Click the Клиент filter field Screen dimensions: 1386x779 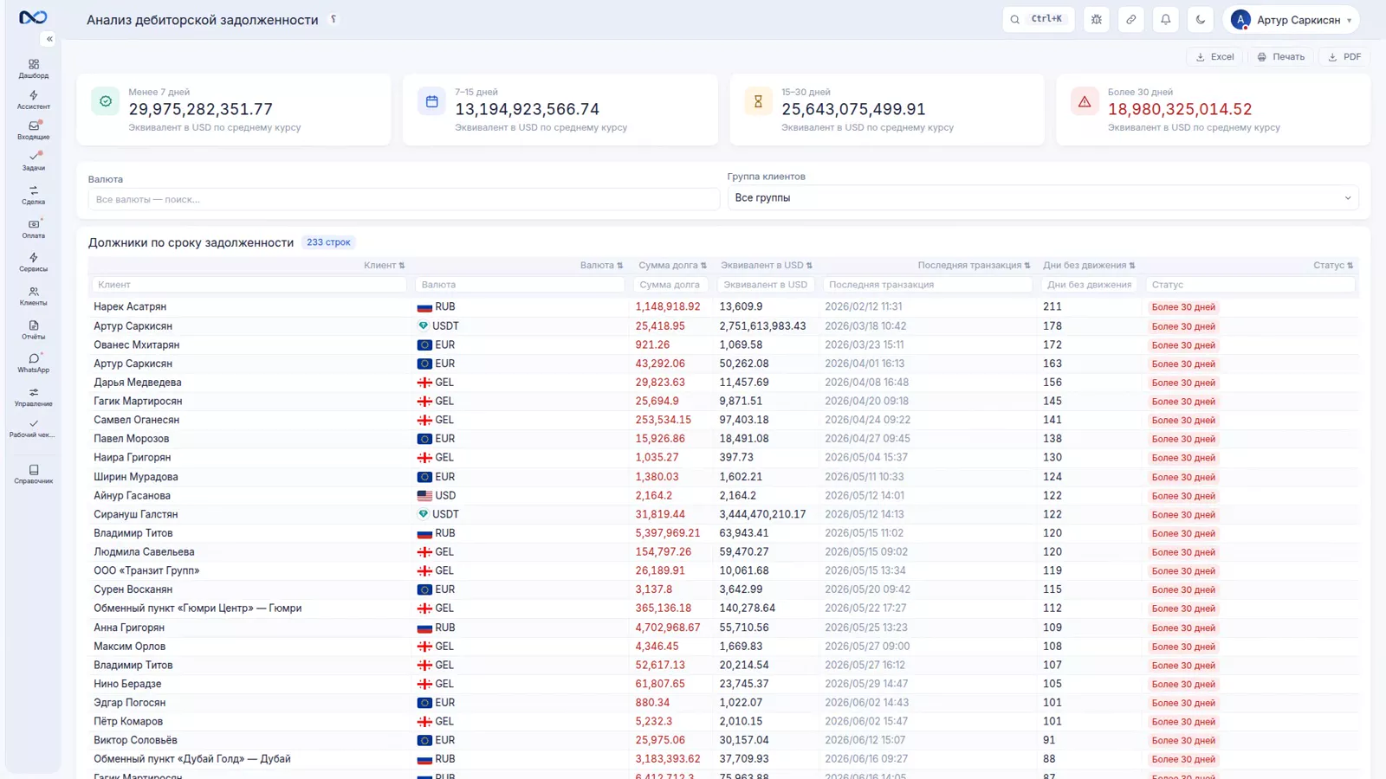click(x=249, y=285)
